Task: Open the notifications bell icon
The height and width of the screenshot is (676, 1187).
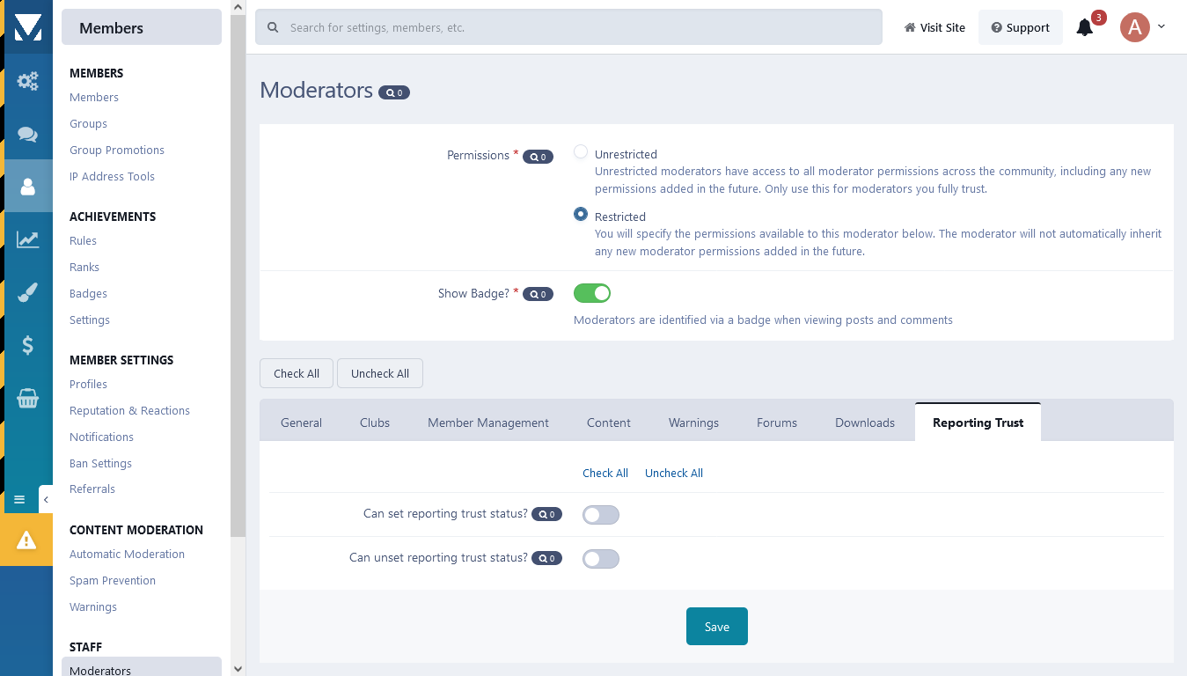Action: pos(1085,28)
